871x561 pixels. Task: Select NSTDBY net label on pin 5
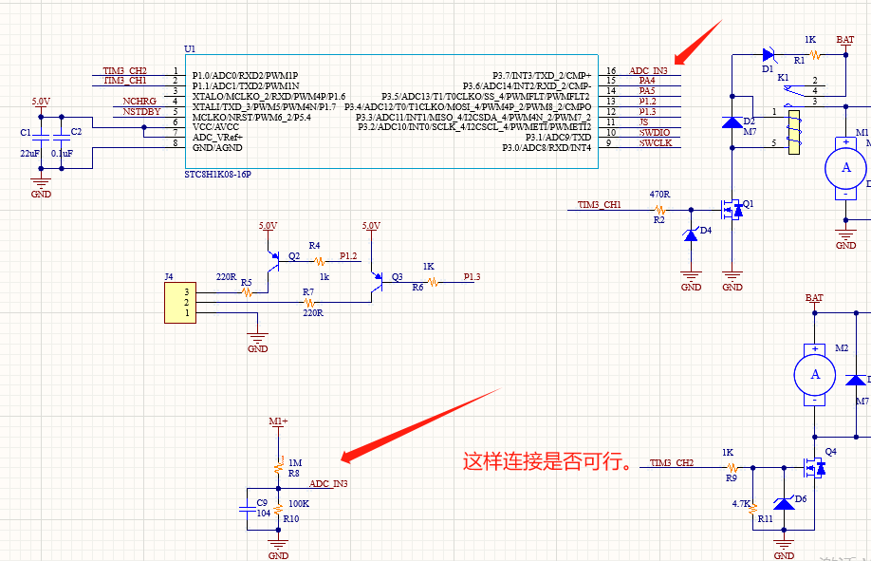tap(141, 111)
